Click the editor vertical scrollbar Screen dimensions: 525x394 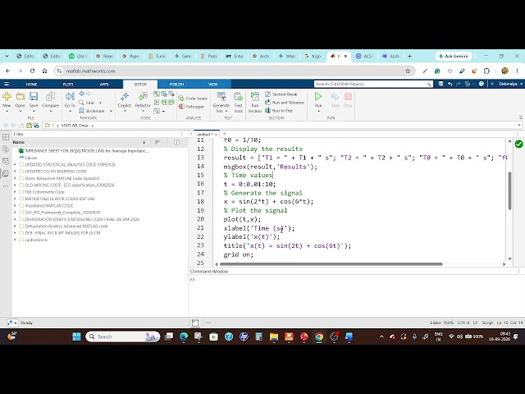pos(509,190)
